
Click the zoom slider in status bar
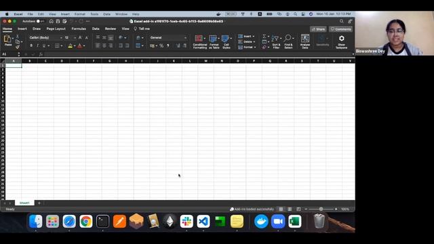tap(321, 209)
